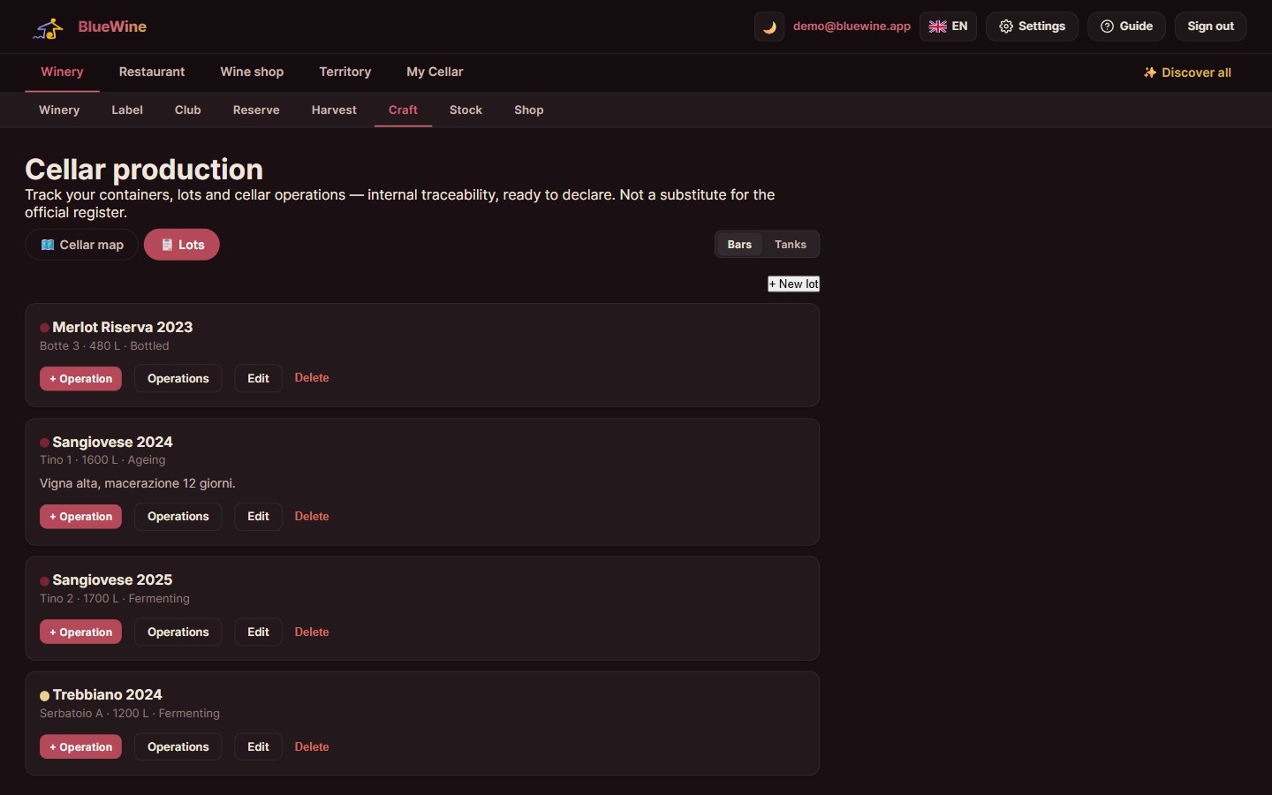The image size is (1272, 795).
Task: Switch display to Bars
Action: point(739,245)
